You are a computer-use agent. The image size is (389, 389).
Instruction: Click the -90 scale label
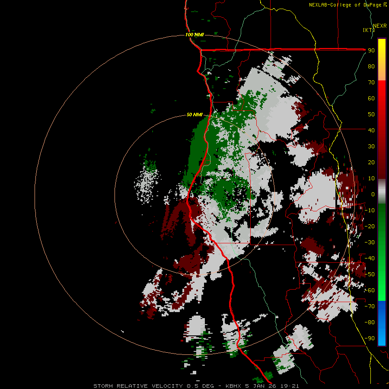click(x=370, y=338)
